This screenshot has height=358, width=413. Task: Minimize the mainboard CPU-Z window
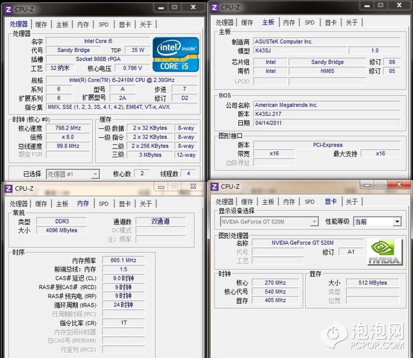click(367, 5)
